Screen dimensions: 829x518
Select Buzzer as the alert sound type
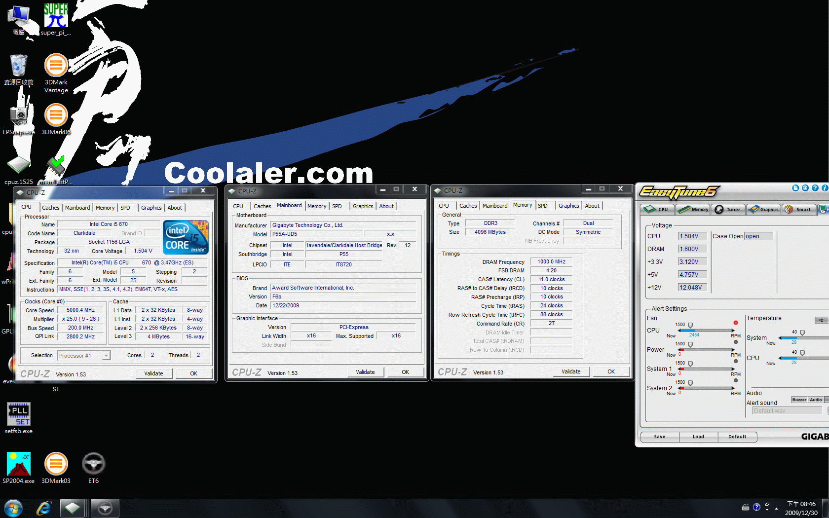[x=799, y=400]
